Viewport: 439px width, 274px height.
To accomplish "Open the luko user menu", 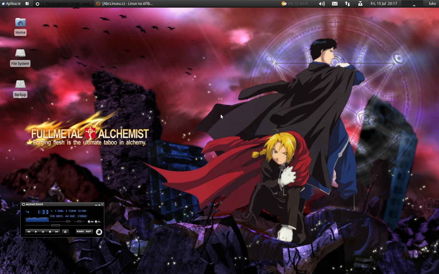I will 432,4.
